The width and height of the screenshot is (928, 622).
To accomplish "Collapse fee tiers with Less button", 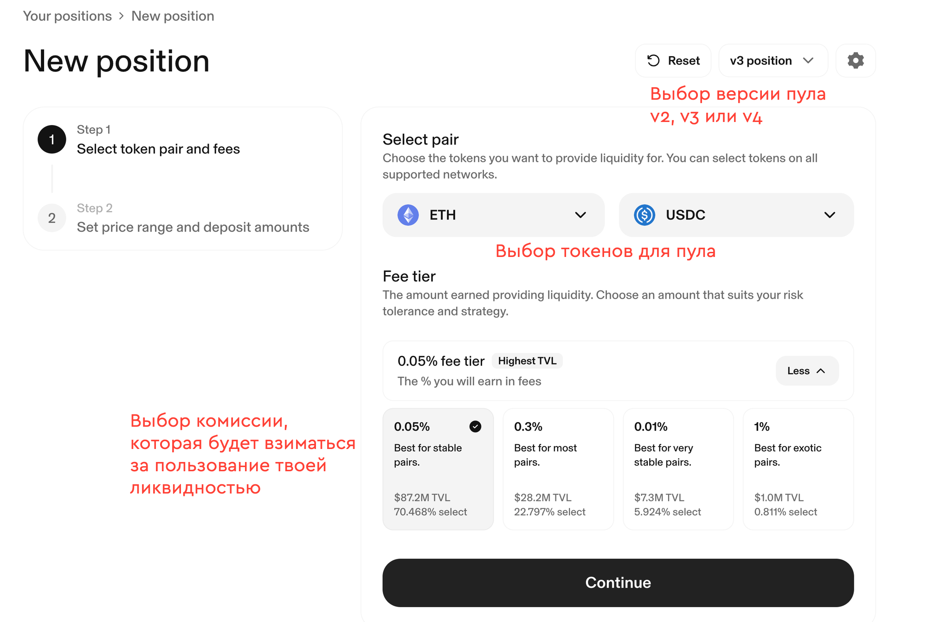I will (807, 371).
